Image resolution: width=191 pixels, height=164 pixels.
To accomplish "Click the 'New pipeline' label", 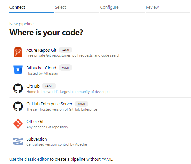I will click(21, 24).
